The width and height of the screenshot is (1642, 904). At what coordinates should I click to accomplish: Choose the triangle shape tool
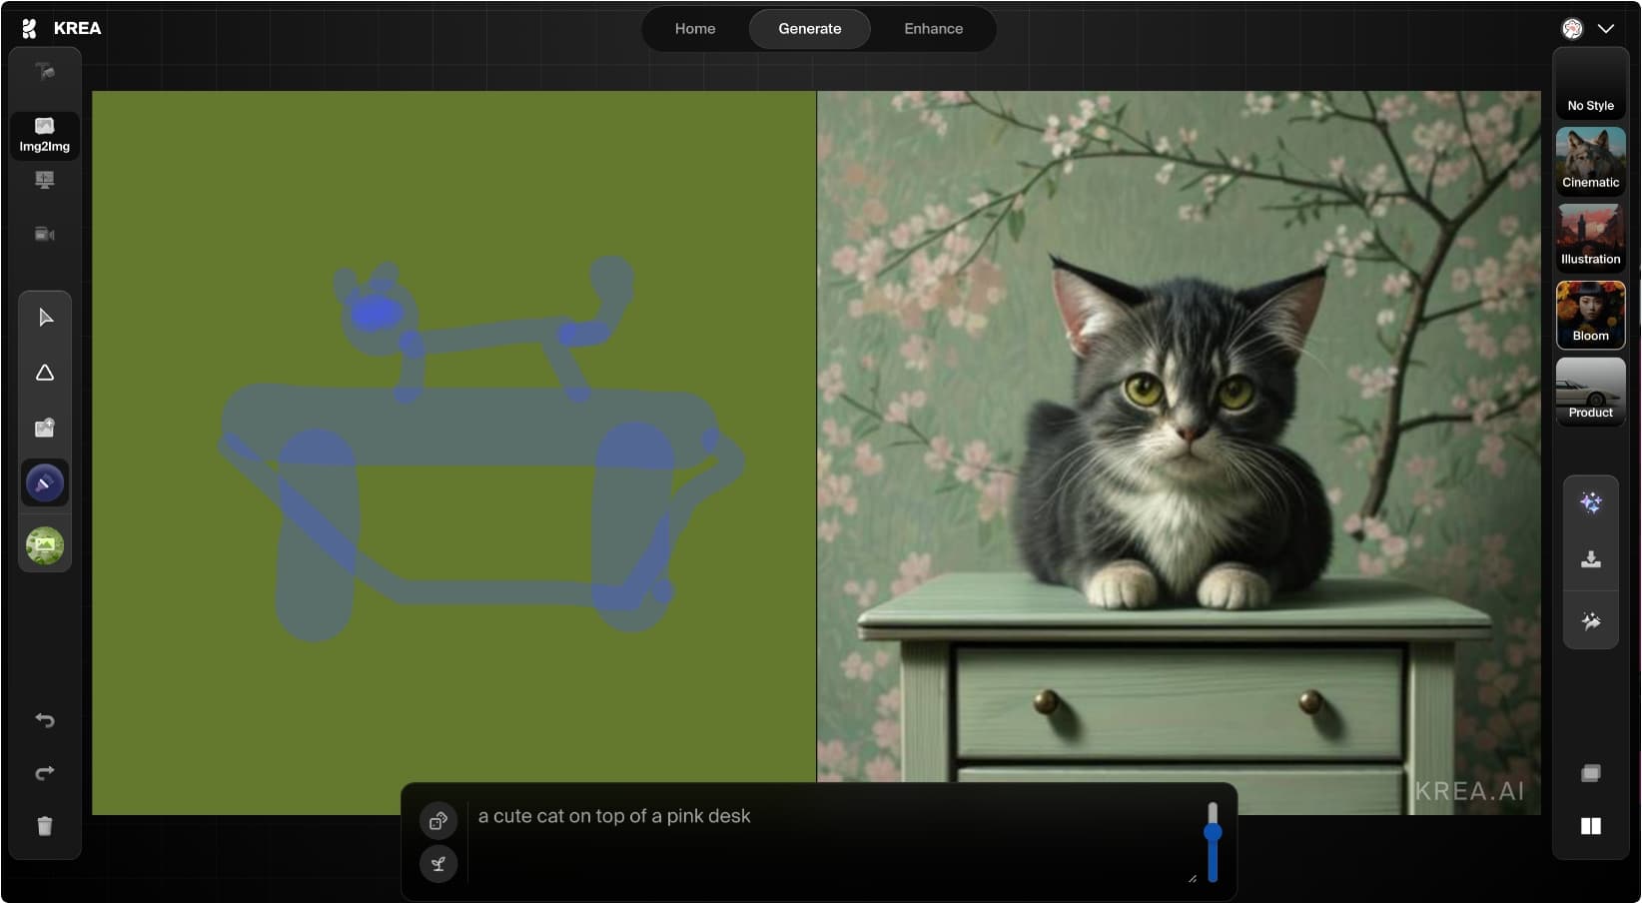click(x=45, y=373)
